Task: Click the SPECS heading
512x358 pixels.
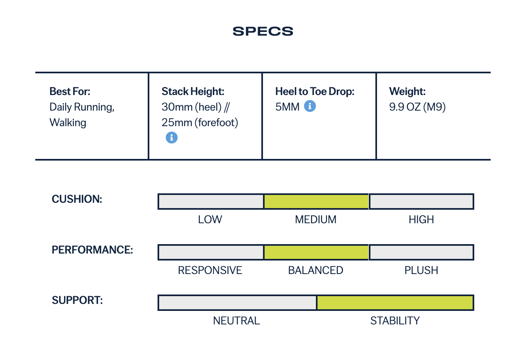Action: [263, 32]
